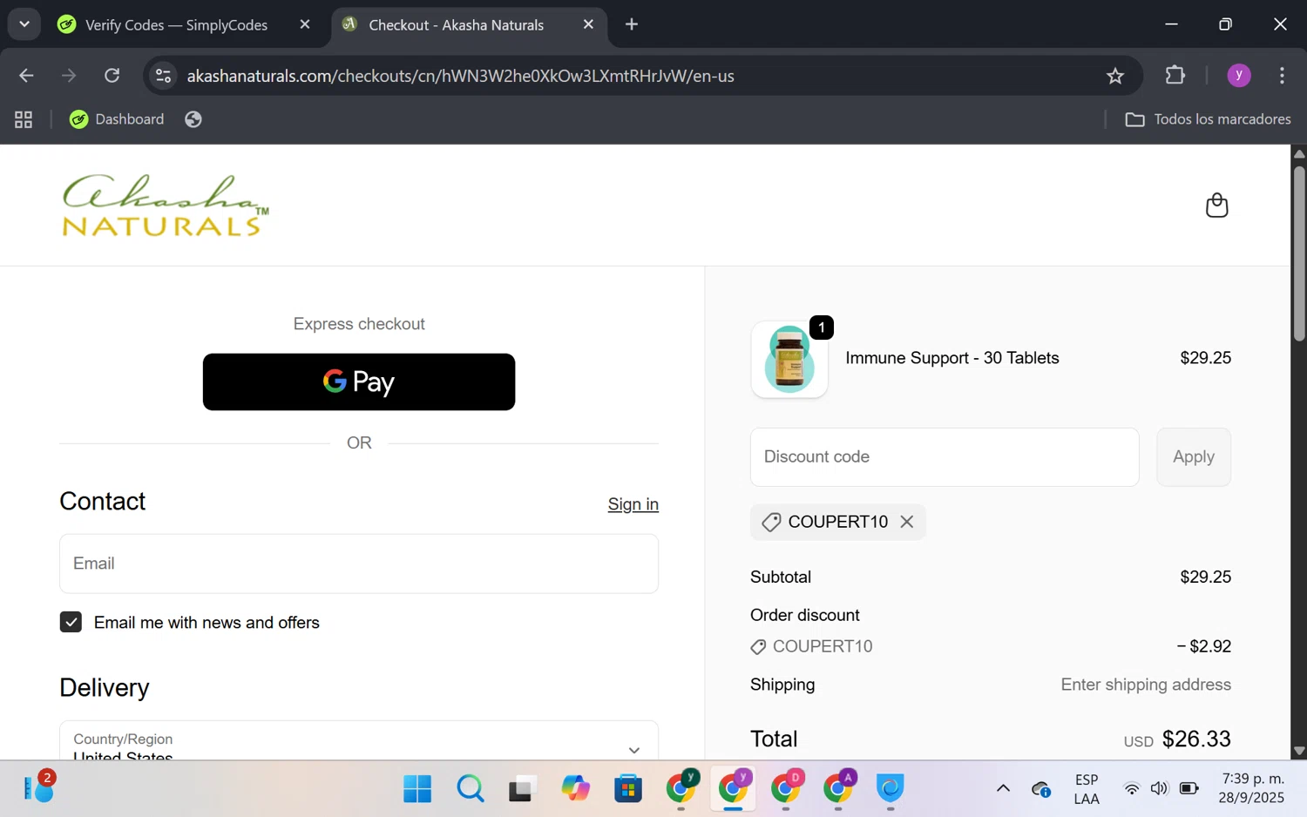Focus the Discount code field

pyautogui.click(x=945, y=456)
